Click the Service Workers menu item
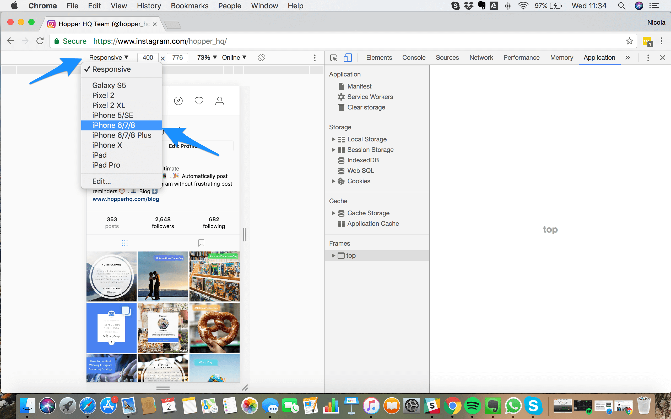671x419 pixels. point(370,97)
